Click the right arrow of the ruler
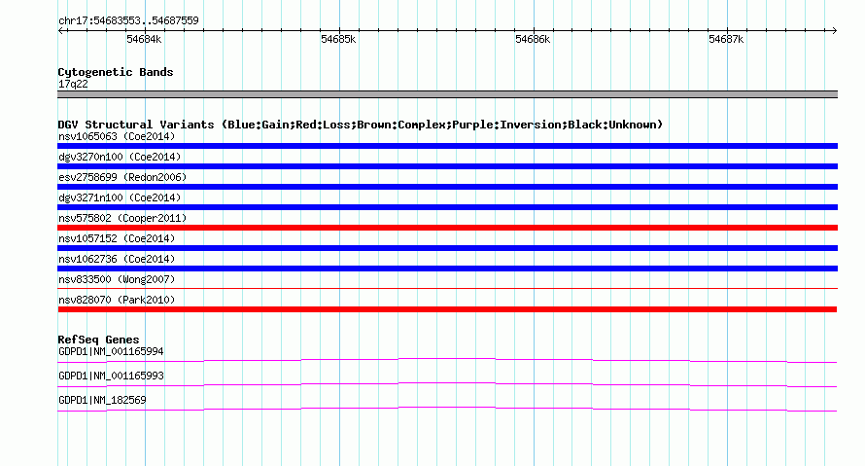The image size is (865, 466). click(x=834, y=31)
